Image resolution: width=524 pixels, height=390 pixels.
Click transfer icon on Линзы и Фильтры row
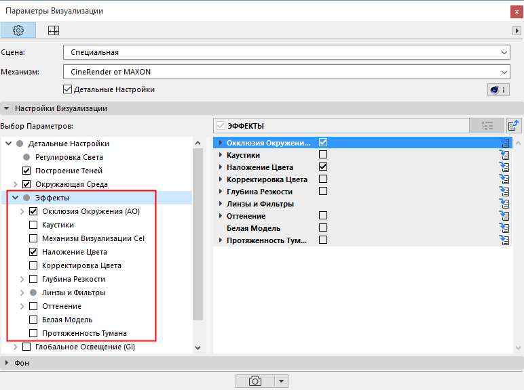pyautogui.click(x=504, y=204)
